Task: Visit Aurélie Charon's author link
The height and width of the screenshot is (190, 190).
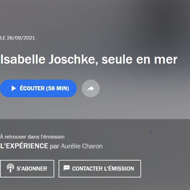Action: click(82, 146)
